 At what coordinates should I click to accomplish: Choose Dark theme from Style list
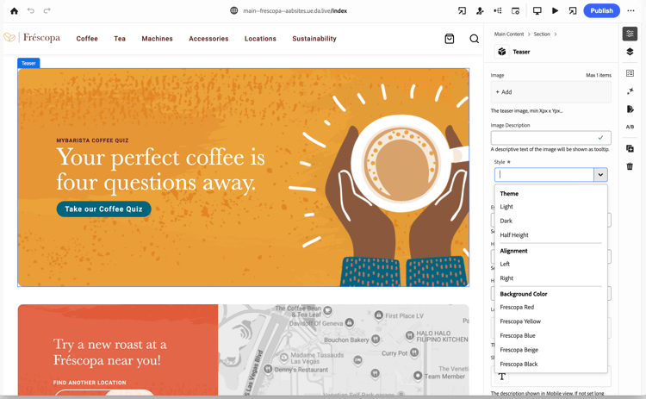tap(506, 221)
